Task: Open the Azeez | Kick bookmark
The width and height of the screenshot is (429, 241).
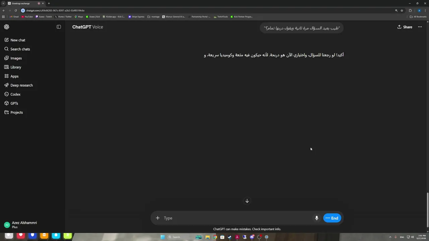Action: 93,17
